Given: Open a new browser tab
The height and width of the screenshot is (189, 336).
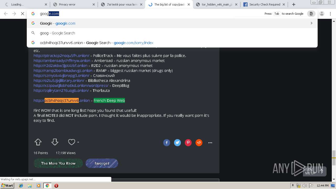Looking at the screenshot, I should 294,4.
